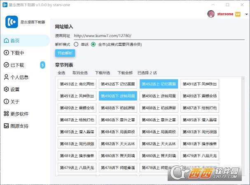Click the blue app logo in the sidebar
The image size is (250, 185).
click(x=12, y=22)
